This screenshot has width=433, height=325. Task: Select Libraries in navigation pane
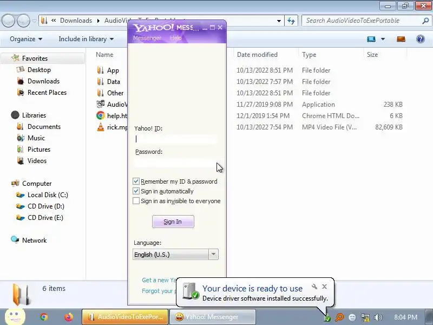click(x=34, y=115)
